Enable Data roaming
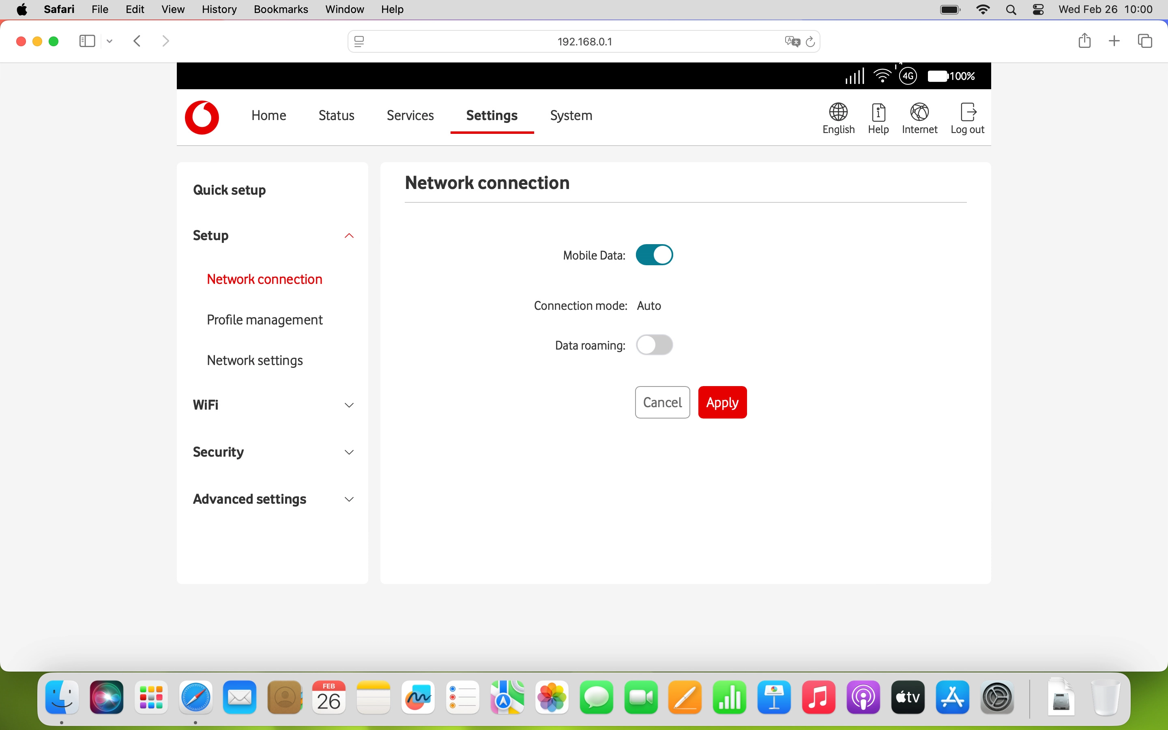 (655, 345)
